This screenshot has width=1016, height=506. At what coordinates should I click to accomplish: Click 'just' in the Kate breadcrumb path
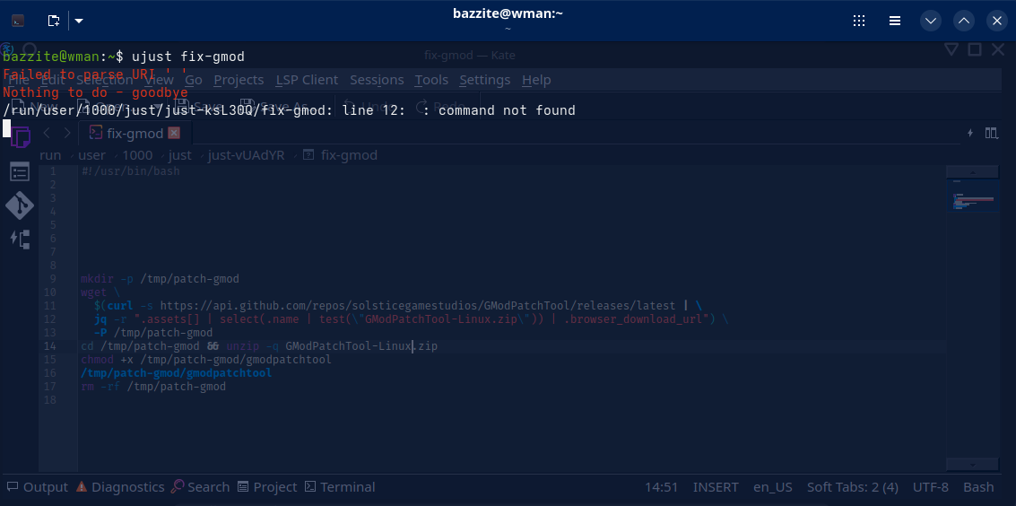click(180, 155)
